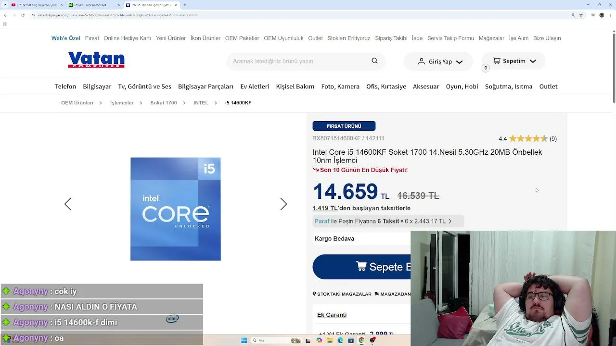Bookmark this page with the star icon
The height and width of the screenshot is (346, 616).
581,15
